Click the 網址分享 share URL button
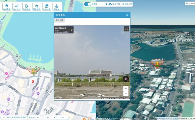This screenshot has height=120, width=195. point(127,4)
